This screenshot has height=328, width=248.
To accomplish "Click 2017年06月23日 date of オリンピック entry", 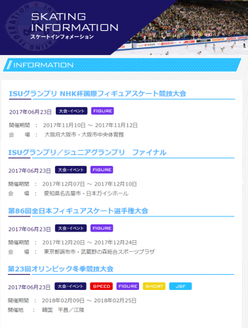I will tap(29, 287).
